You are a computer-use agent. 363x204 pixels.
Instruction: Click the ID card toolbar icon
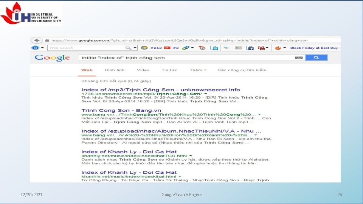click(x=238, y=48)
